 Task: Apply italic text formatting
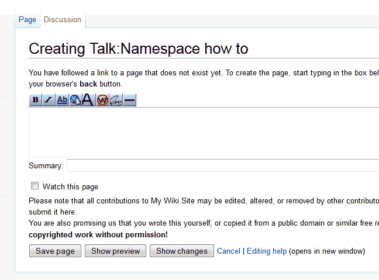click(49, 100)
